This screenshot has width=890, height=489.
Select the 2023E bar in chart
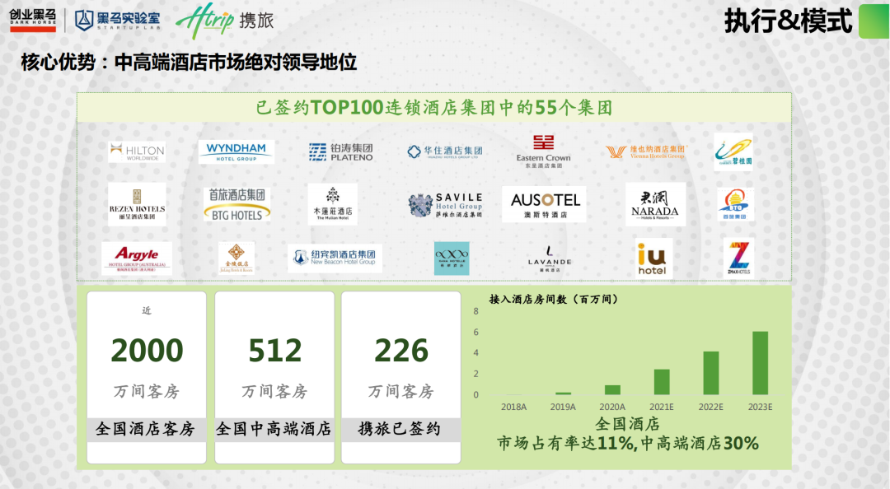click(760, 363)
